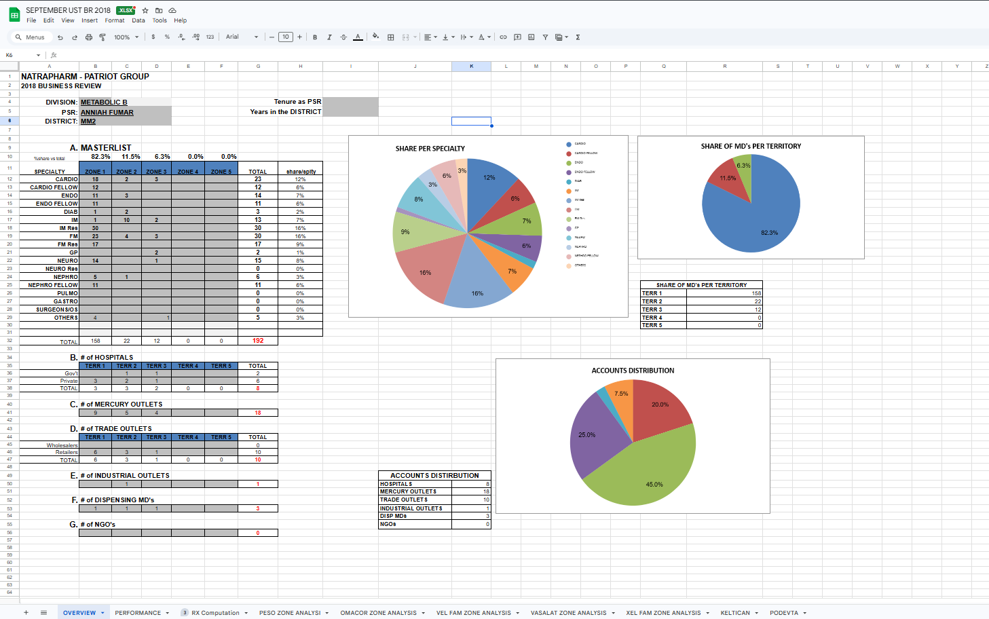This screenshot has width=989, height=619.
Task: Open the filter views dropdown
Action: 562,37
